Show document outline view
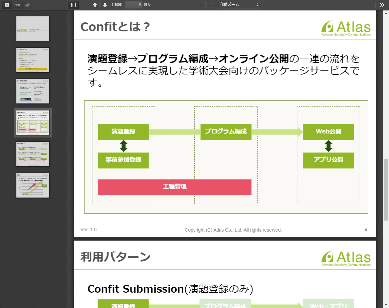Screen dimensions: 389x308 click(x=17, y=5)
